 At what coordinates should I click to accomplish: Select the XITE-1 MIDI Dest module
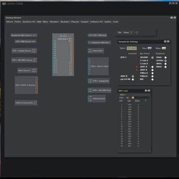coord(98,35)
